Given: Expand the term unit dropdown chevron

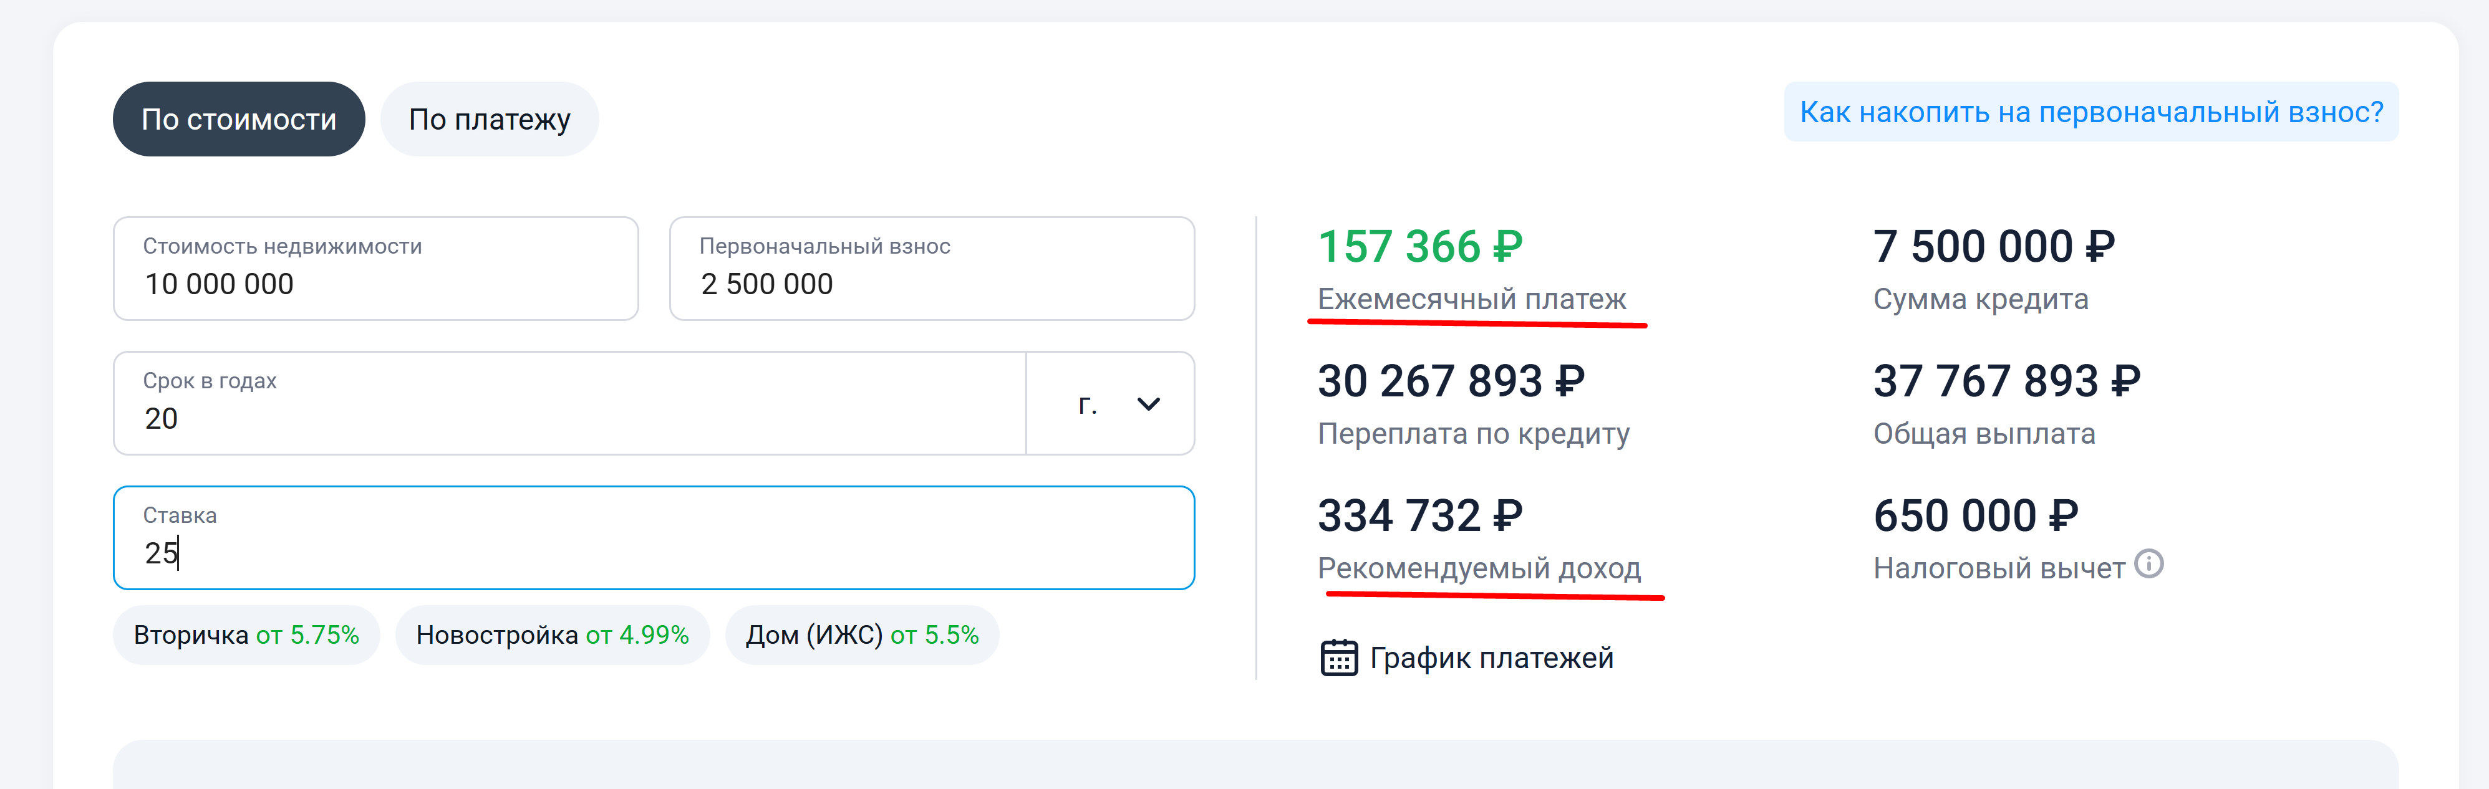Looking at the screenshot, I should 1148,404.
